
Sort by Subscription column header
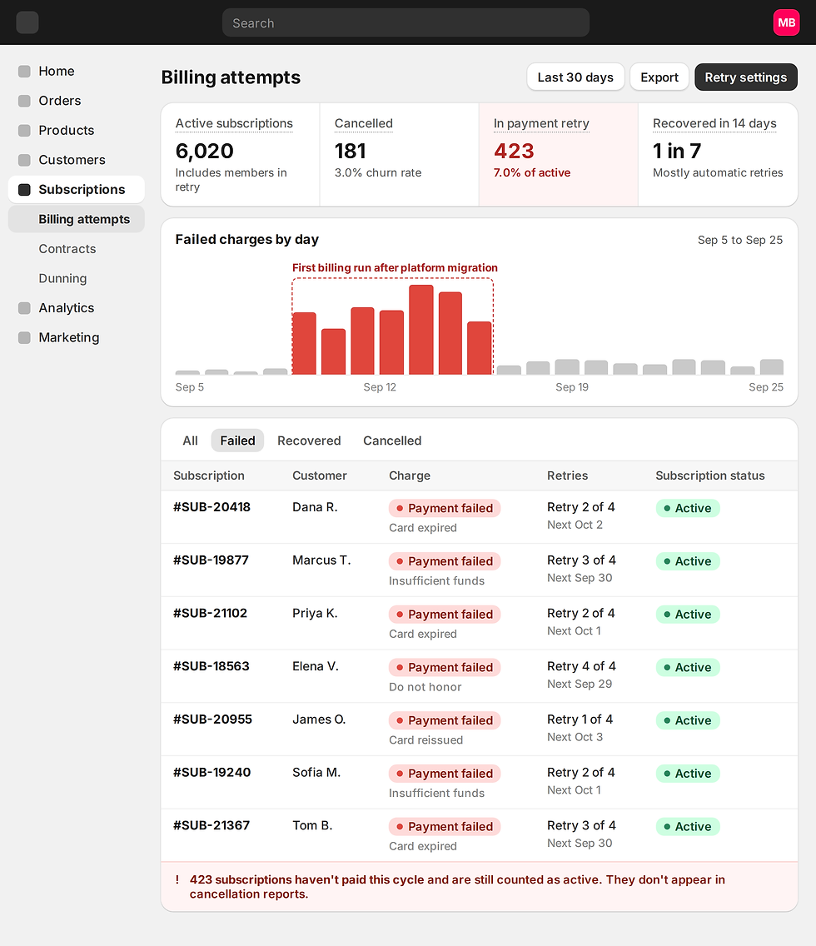[x=209, y=475]
